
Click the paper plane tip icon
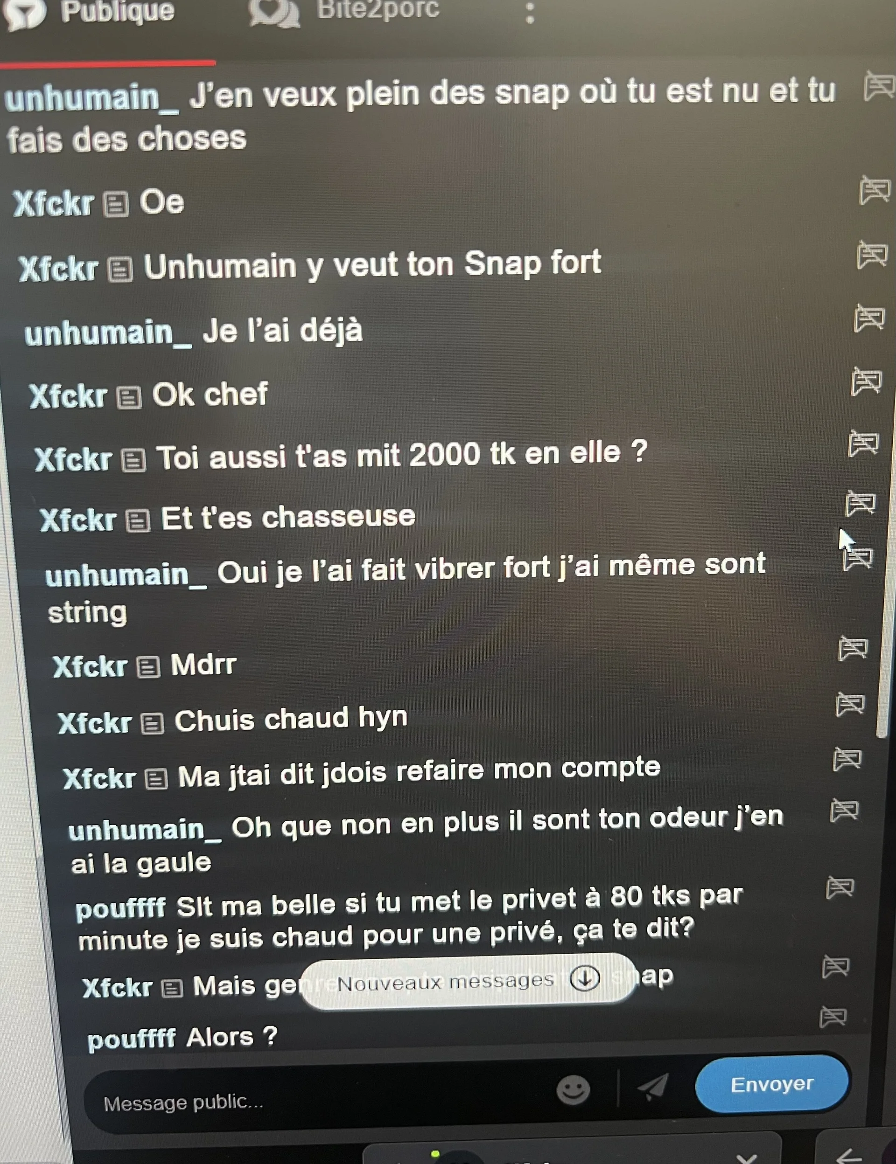[x=653, y=1086]
